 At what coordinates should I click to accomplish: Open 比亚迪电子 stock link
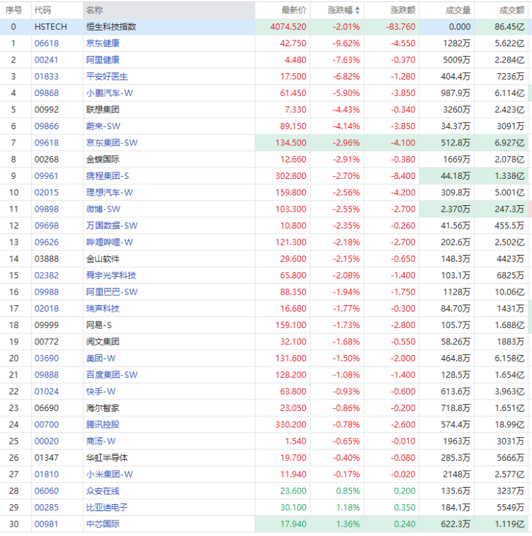coord(107,508)
